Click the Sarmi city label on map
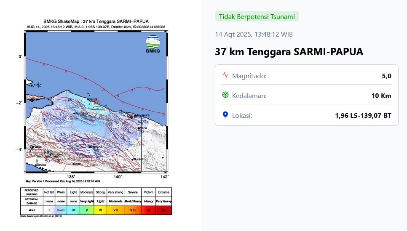The height and width of the screenshot is (231, 407). pyautogui.click(x=93, y=99)
